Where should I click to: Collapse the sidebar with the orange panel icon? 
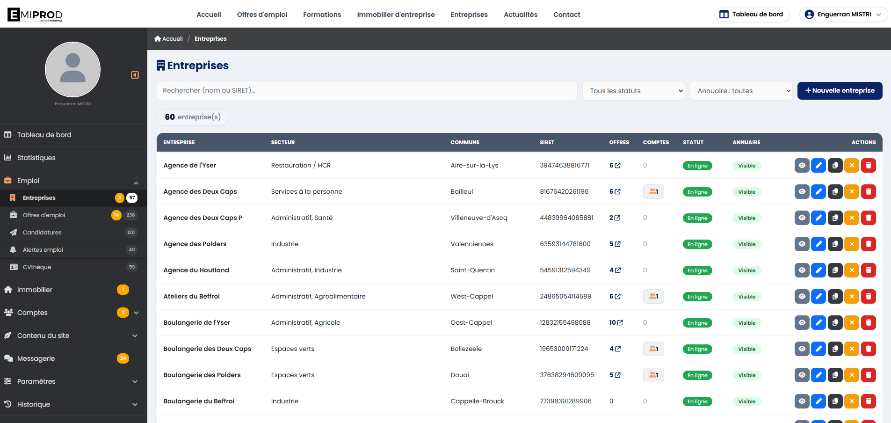135,75
